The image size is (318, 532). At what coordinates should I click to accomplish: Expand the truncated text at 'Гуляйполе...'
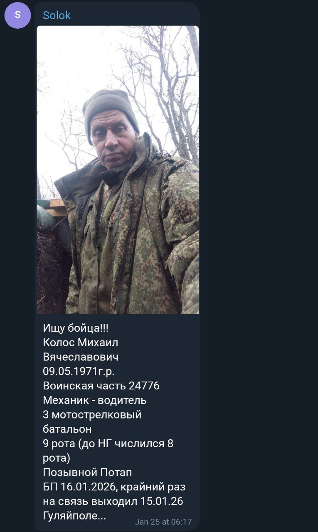point(74,516)
